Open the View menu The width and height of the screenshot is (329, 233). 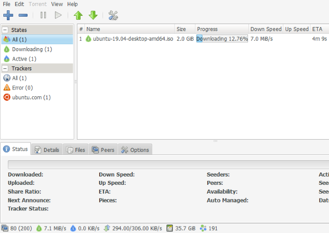(57, 4)
